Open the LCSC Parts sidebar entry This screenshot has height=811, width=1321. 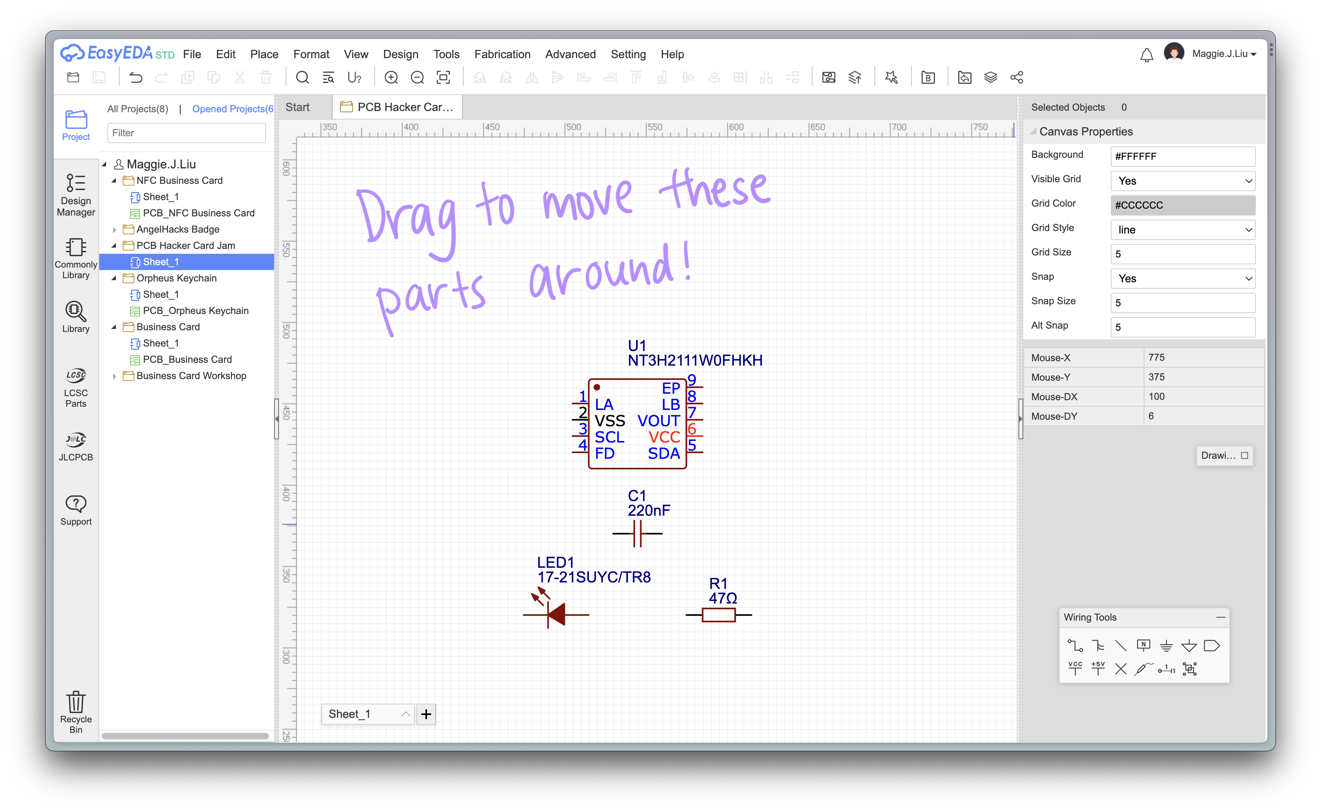pyautogui.click(x=76, y=387)
